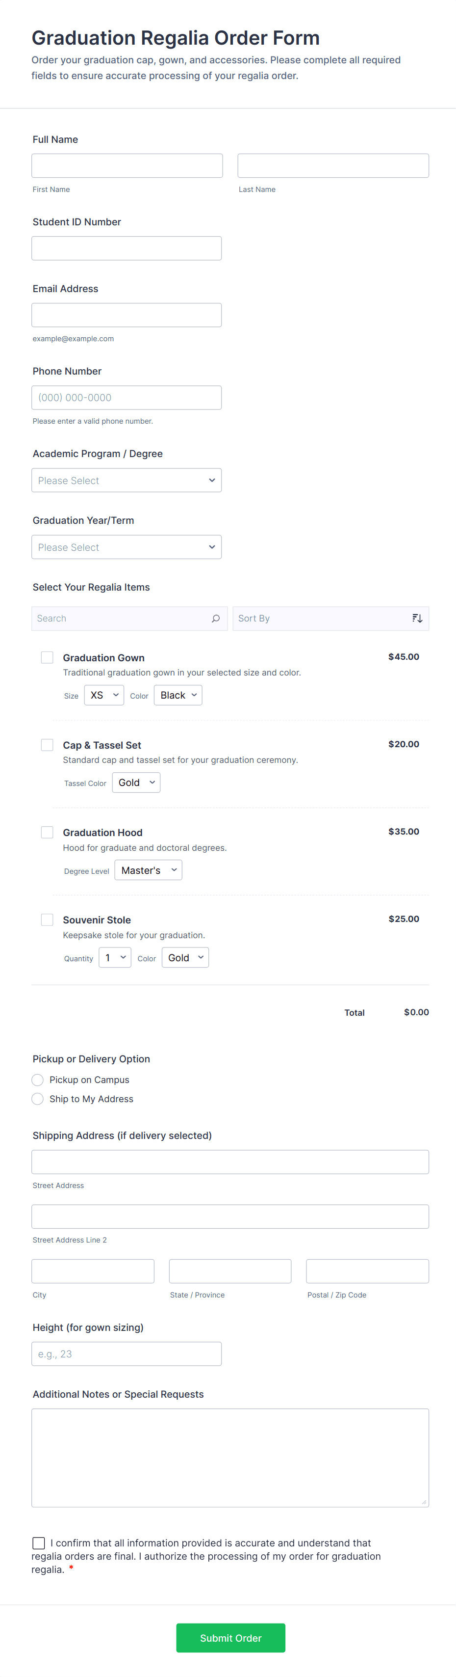Click the Additional Notes text area
Screen dimensions: 456x1677
tap(229, 1458)
